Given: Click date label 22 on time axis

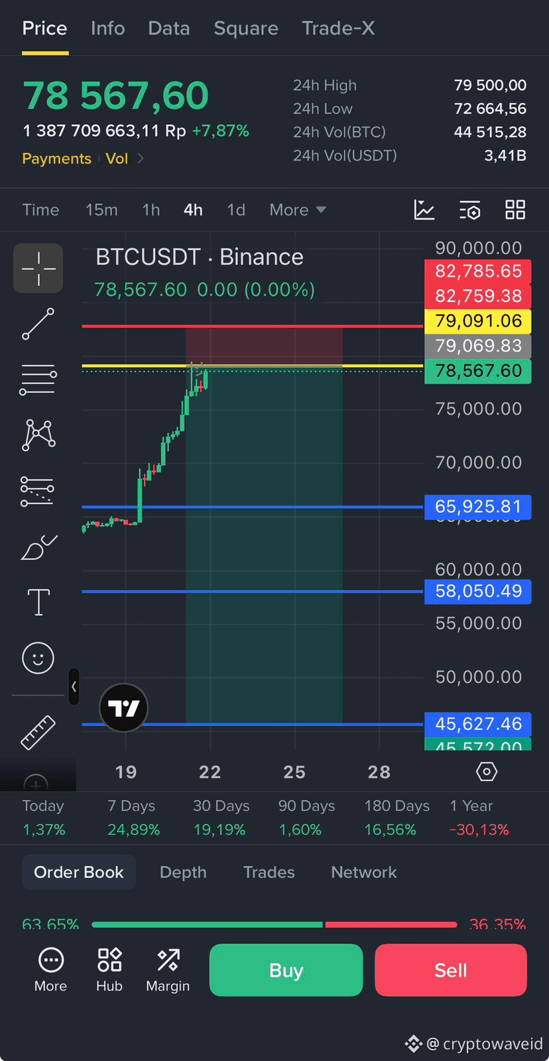Looking at the screenshot, I should 210,772.
